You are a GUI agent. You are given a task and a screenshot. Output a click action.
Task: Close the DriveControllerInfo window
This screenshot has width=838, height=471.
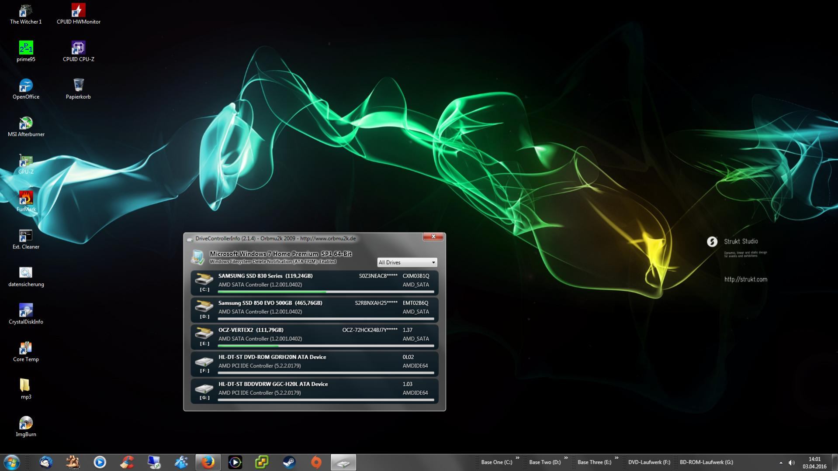433,237
